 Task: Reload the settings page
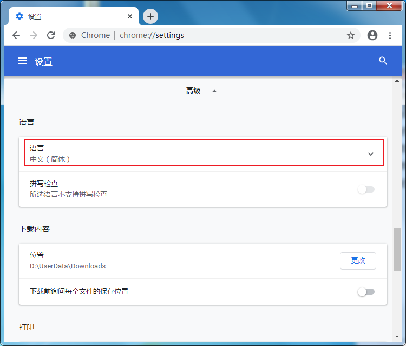[x=51, y=35]
